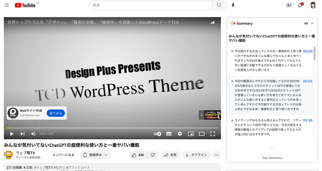
Task: Dislike the video
Action: tap(153, 155)
